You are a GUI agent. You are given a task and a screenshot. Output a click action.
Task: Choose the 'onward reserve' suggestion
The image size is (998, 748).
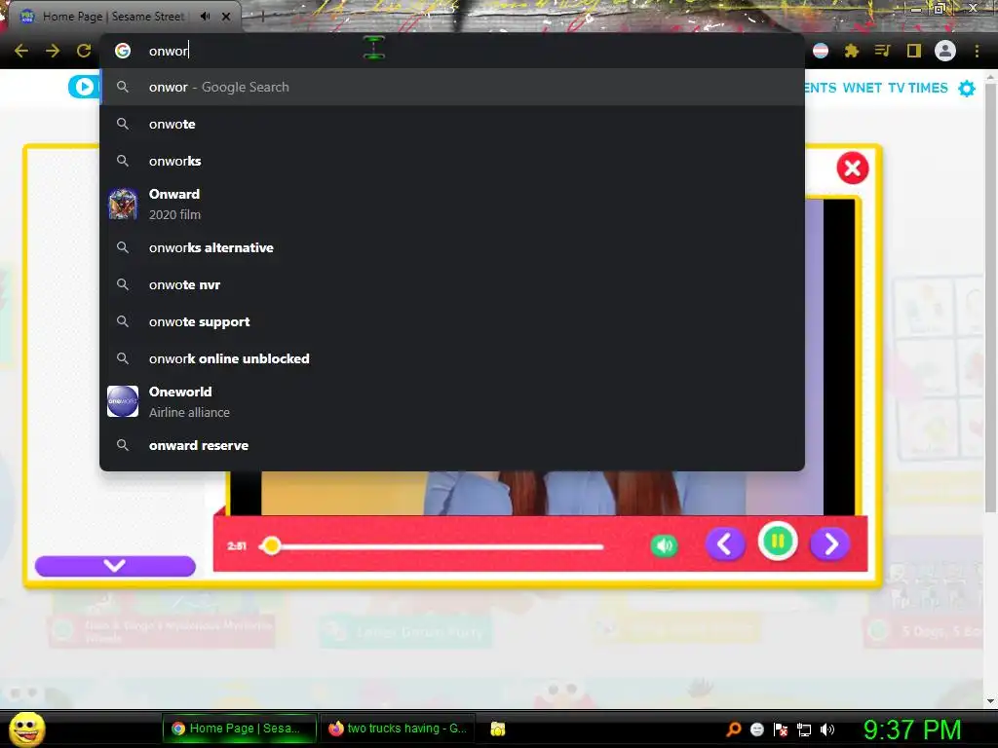[x=452, y=445]
